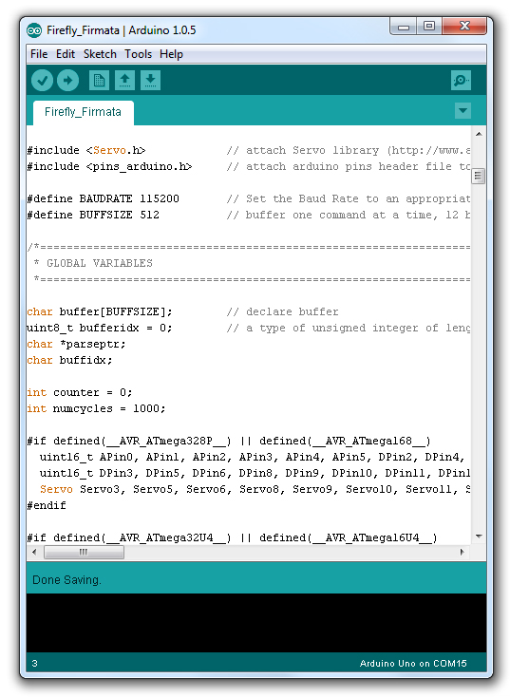Click the vertical scrollbar thumb
Image resolution: width=510 pixels, height=697 pixels.
479,177
